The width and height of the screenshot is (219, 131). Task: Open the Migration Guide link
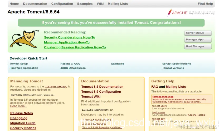pos(23,123)
